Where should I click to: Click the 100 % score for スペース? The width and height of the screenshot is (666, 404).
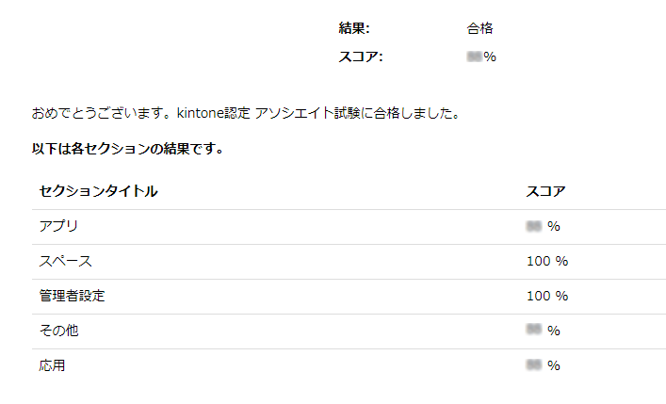546,261
